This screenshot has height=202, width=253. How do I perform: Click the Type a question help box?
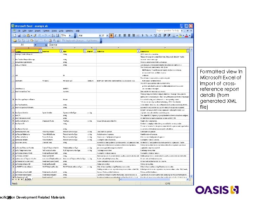(x=168, y=31)
